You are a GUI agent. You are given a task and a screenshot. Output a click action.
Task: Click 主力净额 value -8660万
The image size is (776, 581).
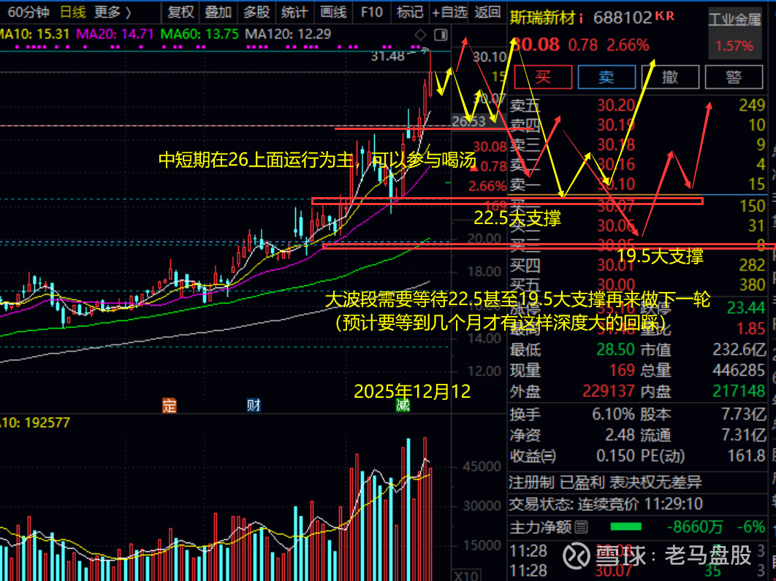pos(695,527)
